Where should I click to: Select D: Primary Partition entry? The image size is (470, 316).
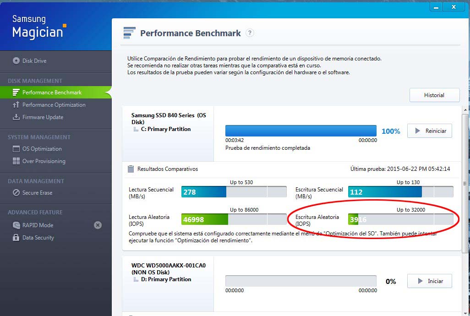166,279
